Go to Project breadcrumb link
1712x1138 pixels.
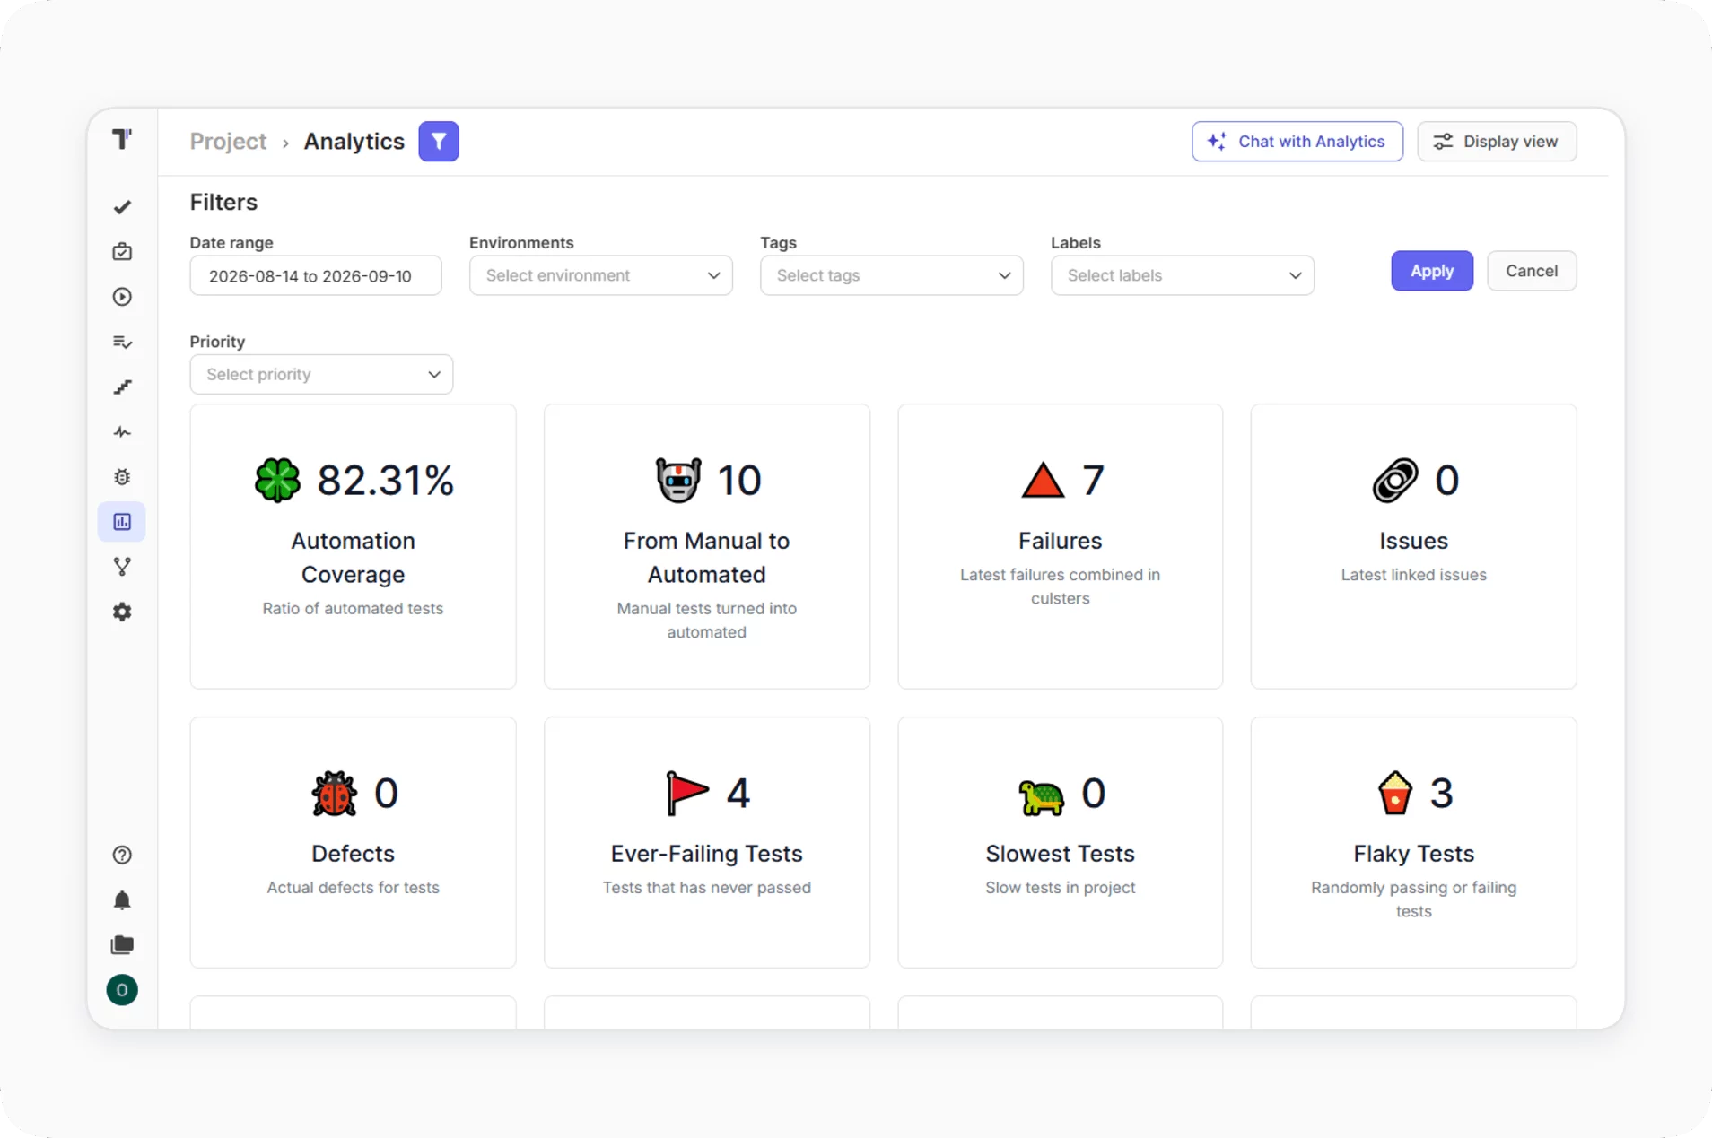[228, 142]
